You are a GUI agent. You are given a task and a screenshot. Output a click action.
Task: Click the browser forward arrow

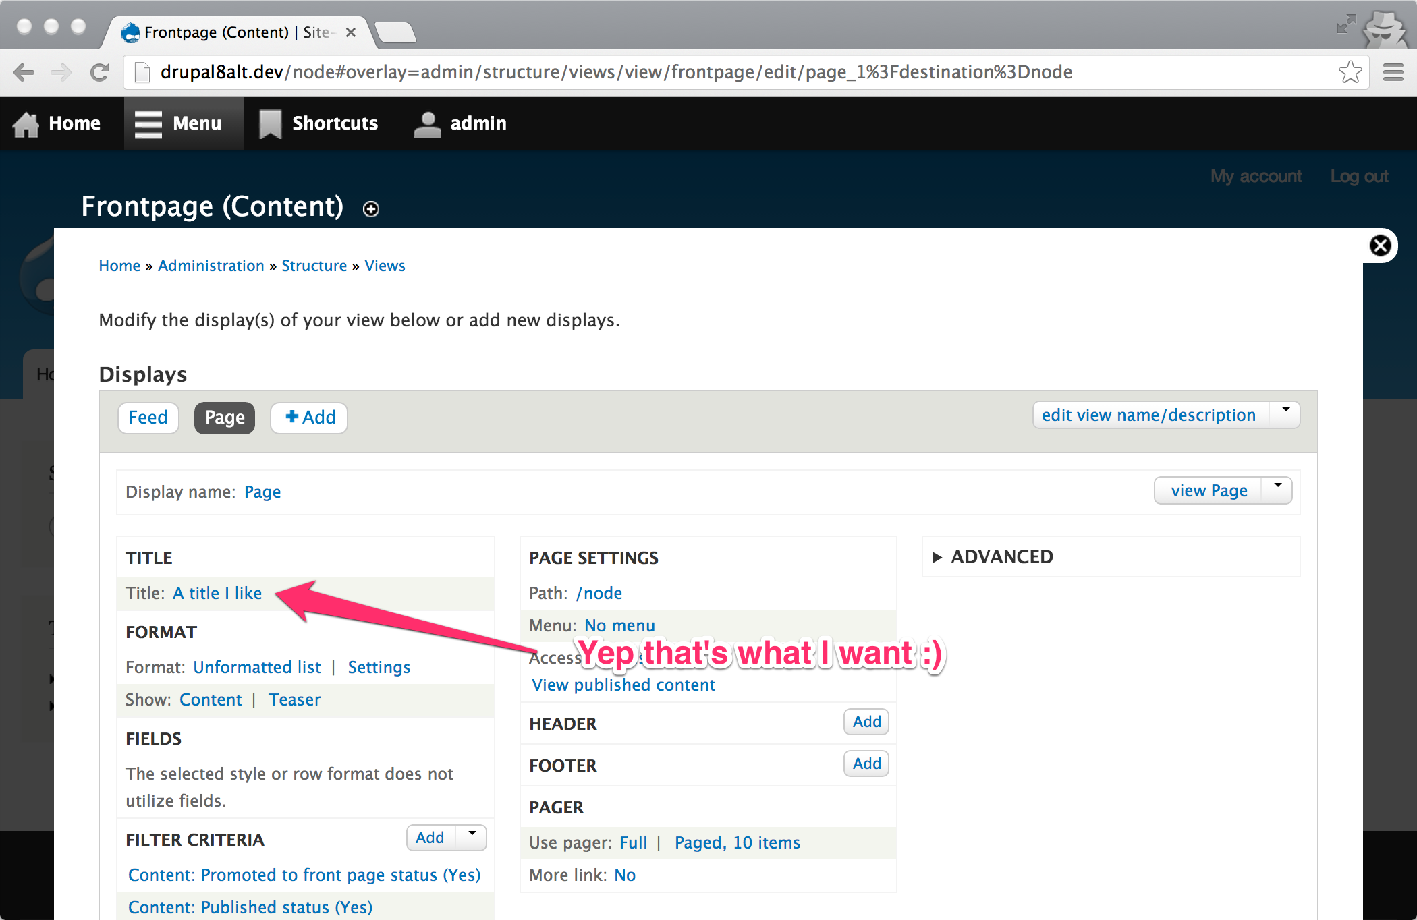pos(61,72)
